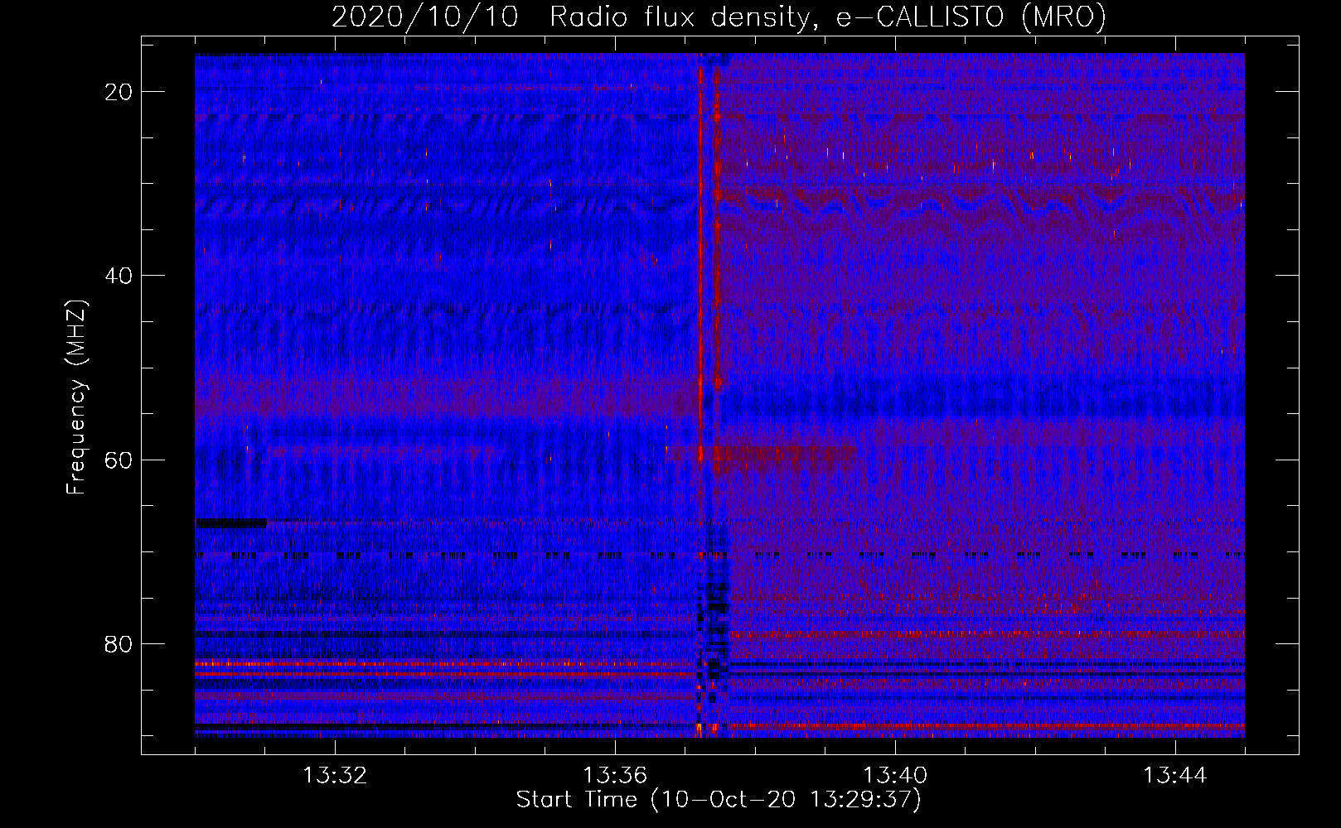This screenshot has height=828, width=1341.
Task: Select the 20 MHz frequency tick label
Action: 119,92
